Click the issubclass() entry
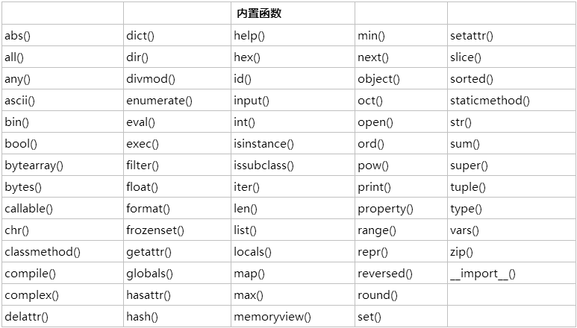This screenshot has height=328, width=577. [263, 165]
